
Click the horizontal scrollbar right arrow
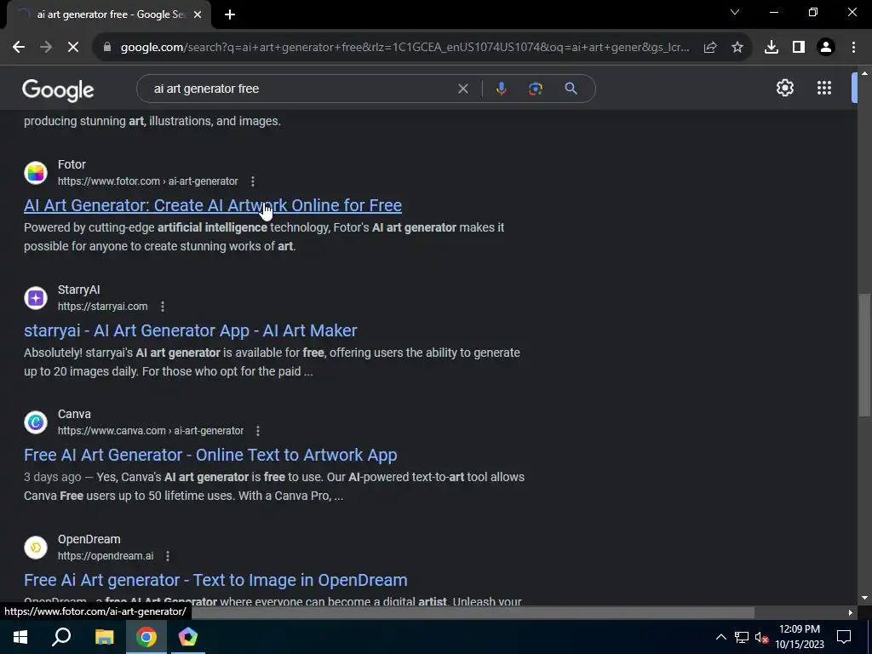tap(851, 613)
